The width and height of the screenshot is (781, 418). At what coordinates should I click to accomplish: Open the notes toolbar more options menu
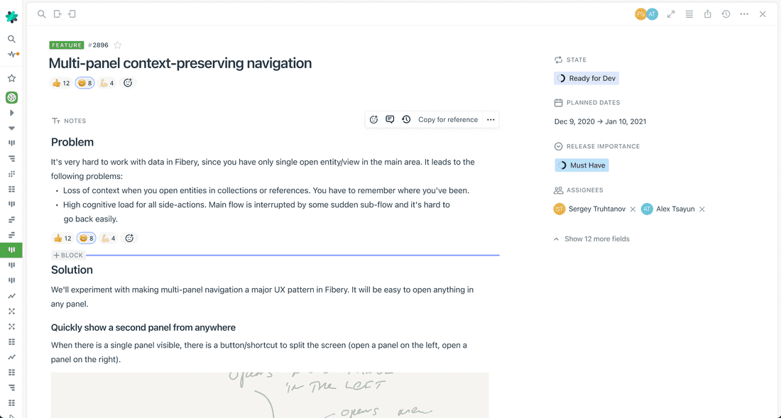(x=491, y=120)
